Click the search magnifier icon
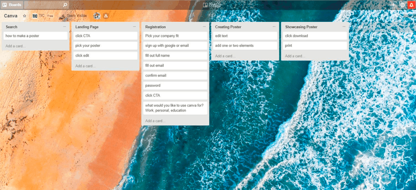The image size is (416, 190). point(65,5)
